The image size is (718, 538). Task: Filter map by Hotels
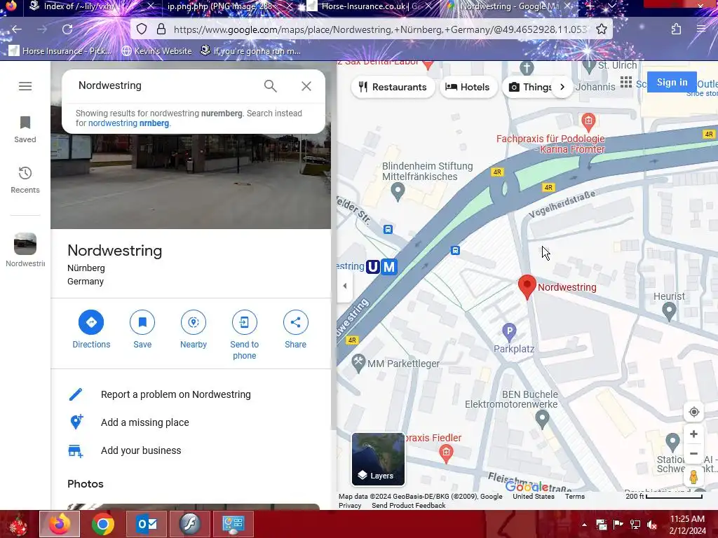(x=468, y=87)
